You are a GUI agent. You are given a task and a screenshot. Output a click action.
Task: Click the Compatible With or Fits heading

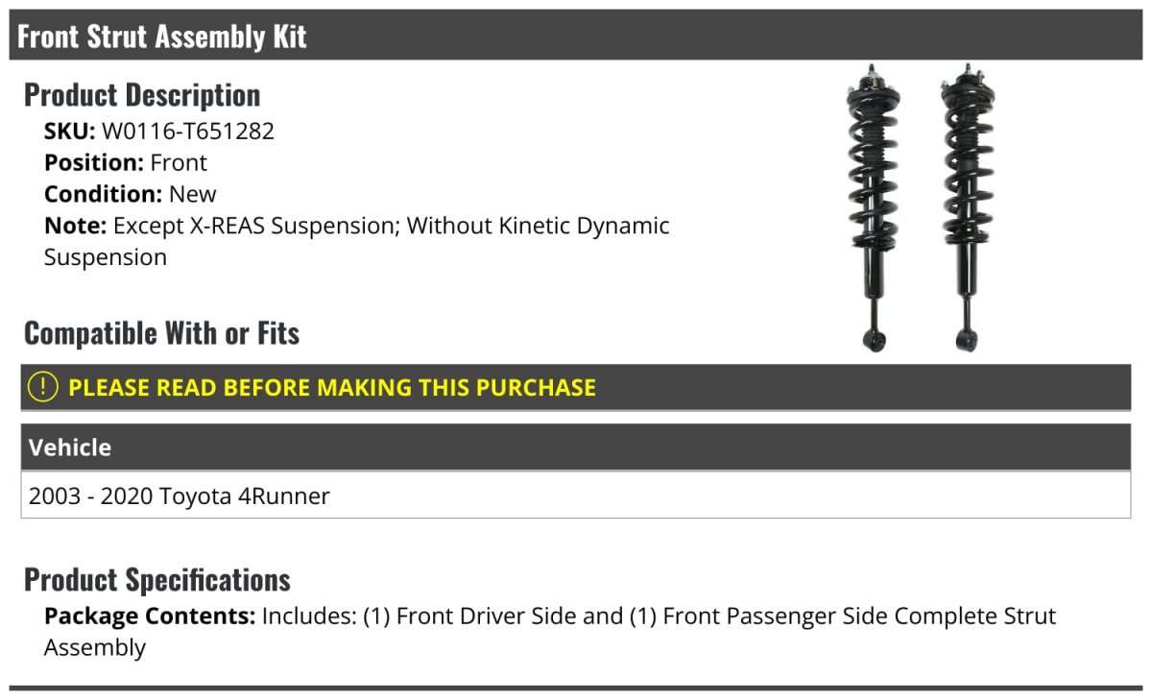[162, 333]
